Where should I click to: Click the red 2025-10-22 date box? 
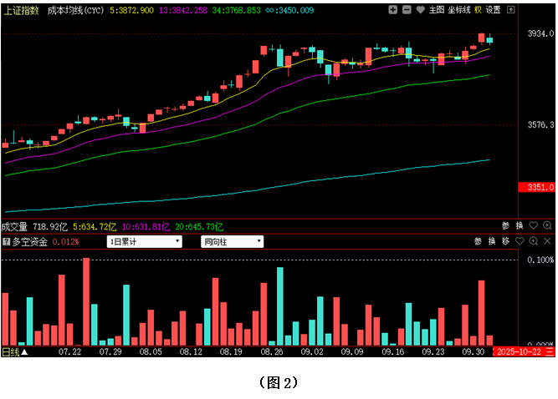point(519,352)
